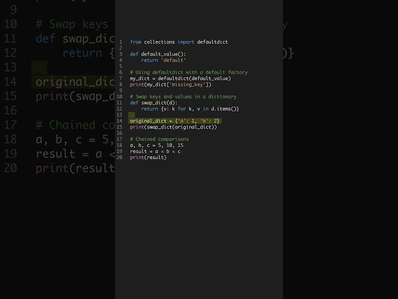Click the print(result) line
The height and width of the screenshot is (299, 398).
pos(148,158)
